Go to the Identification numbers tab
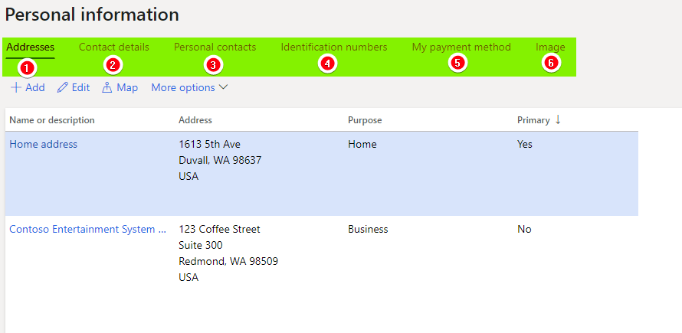 [x=334, y=47]
